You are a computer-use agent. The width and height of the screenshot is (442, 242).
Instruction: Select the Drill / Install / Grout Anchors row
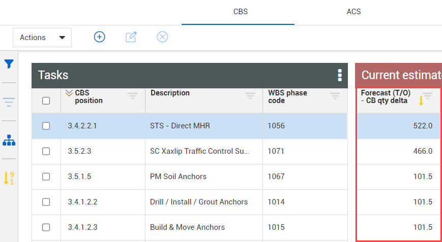(x=198, y=202)
